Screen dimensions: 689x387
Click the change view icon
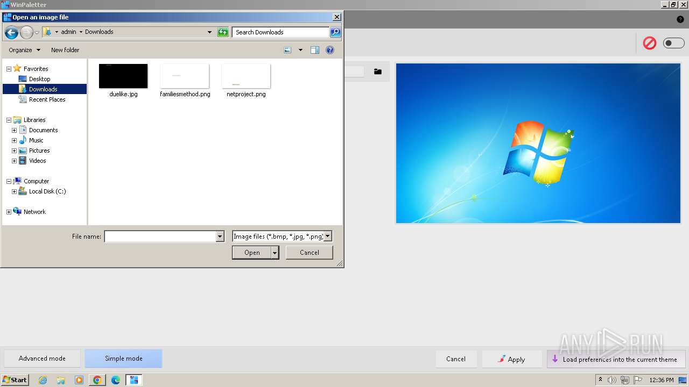[287, 50]
